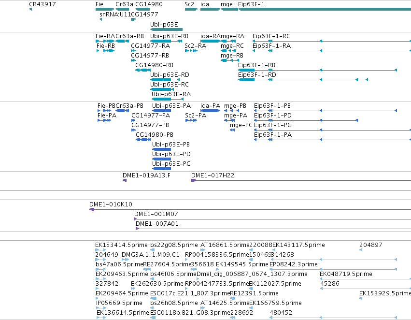Select protein Eip63F-1-PB
The width and height of the screenshot is (411, 320).
(x=272, y=106)
